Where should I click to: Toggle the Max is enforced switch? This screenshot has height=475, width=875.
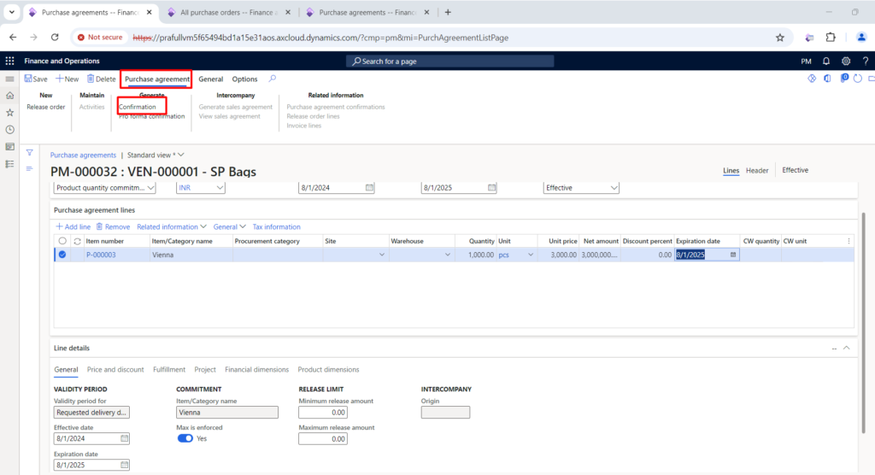coord(185,439)
